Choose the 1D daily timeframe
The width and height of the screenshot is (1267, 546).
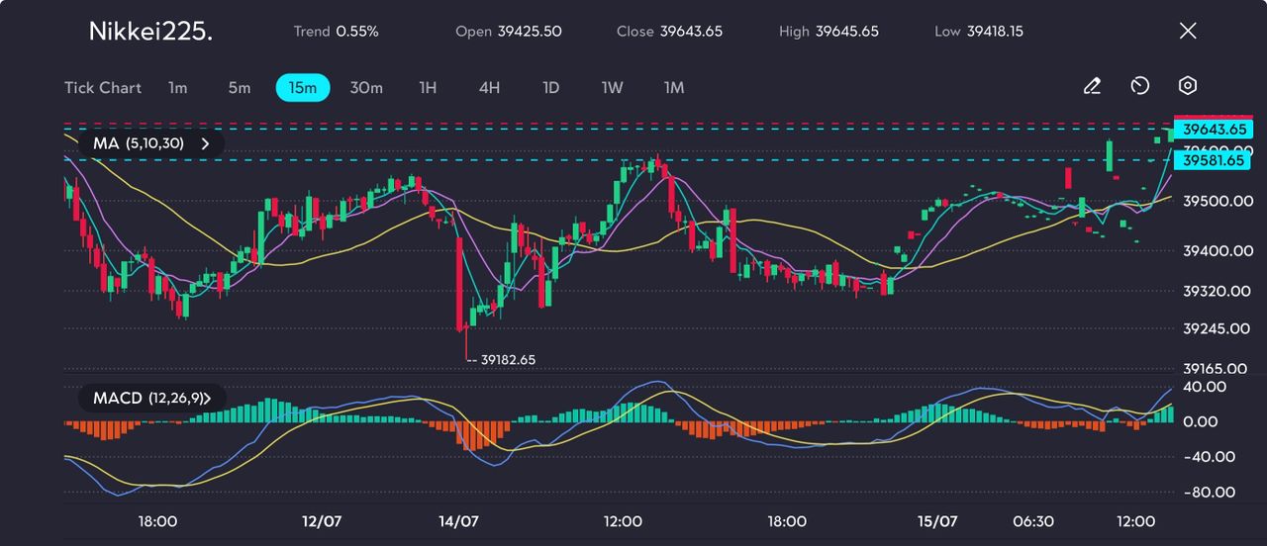click(551, 88)
